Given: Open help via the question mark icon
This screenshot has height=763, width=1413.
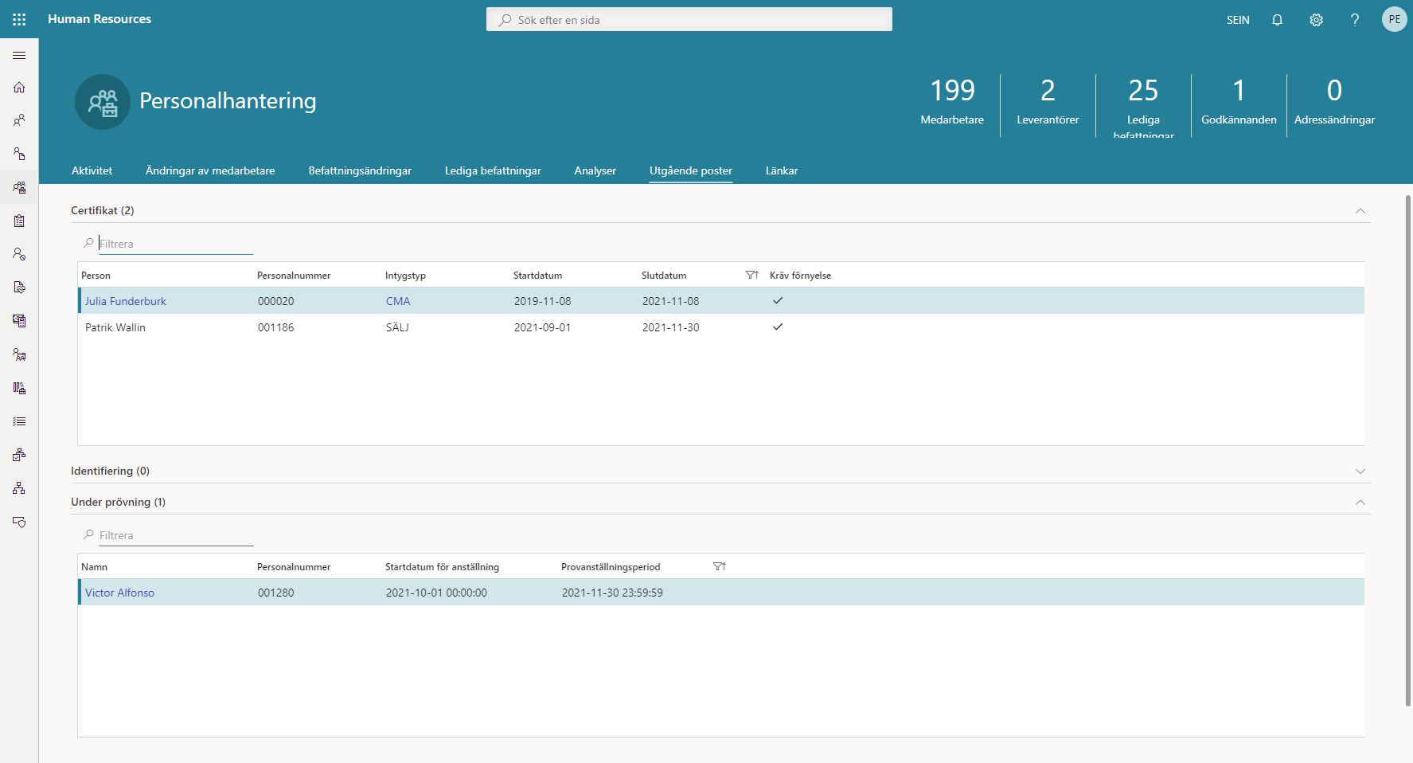Looking at the screenshot, I should click(x=1355, y=20).
